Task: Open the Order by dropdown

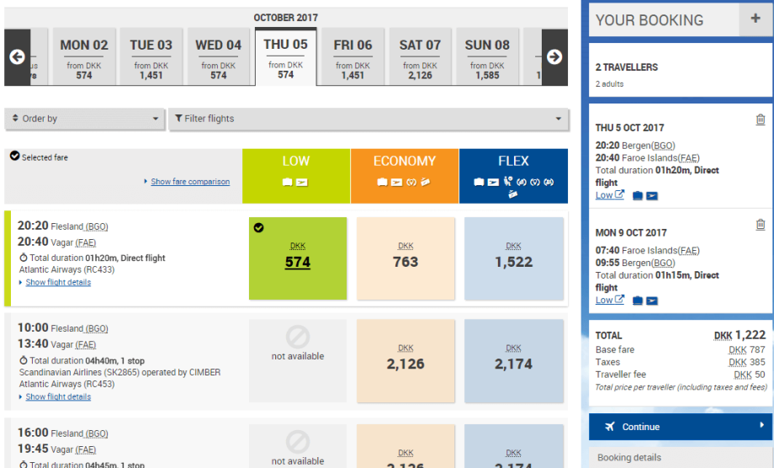Action: (x=84, y=119)
